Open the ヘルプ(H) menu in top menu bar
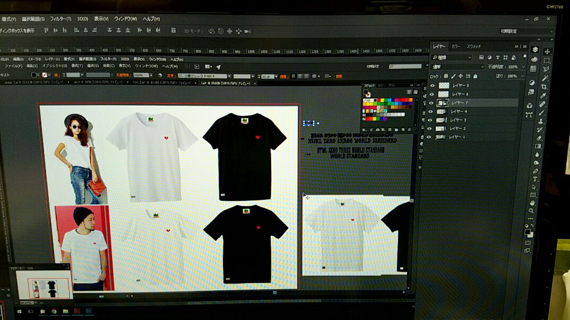 pyautogui.click(x=151, y=19)
